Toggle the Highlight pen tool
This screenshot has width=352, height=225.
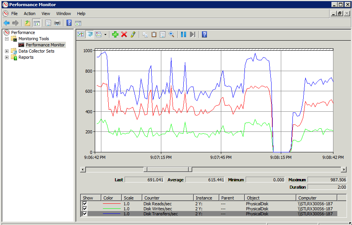[x=133, y=34]
